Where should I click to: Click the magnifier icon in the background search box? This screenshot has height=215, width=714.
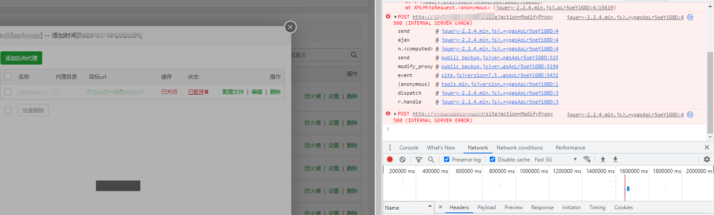pos(354,55)
